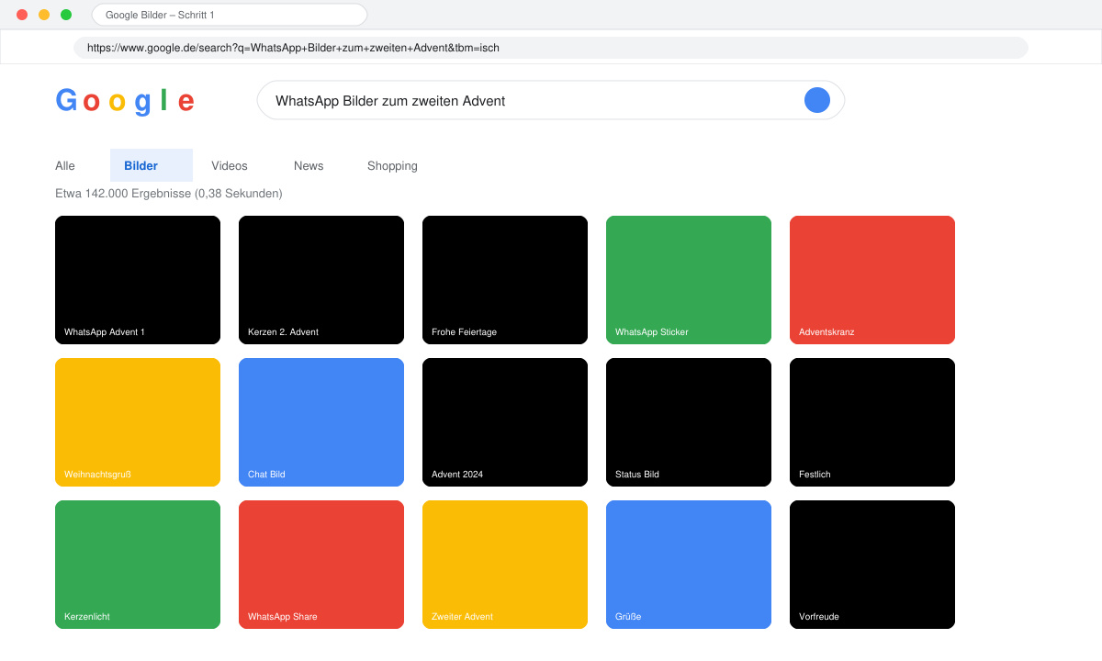Screen dimensions: 1102x661
Task: Open the Shopping tab
Action: click(392, 166)
